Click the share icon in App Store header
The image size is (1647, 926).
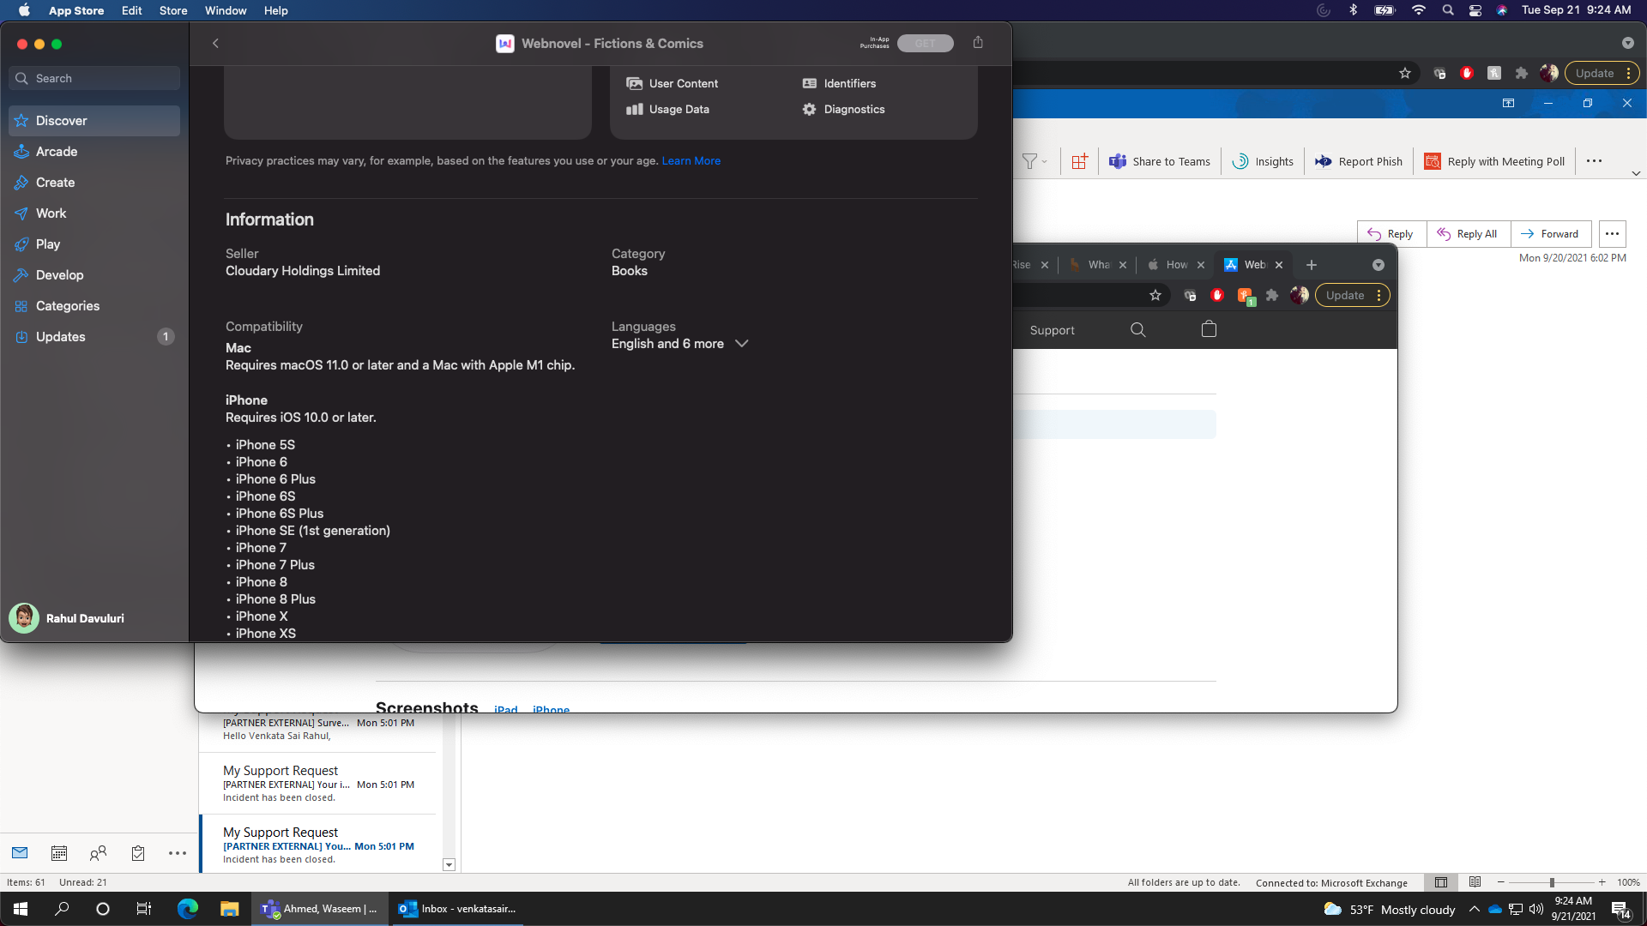(x=978, y=43)
